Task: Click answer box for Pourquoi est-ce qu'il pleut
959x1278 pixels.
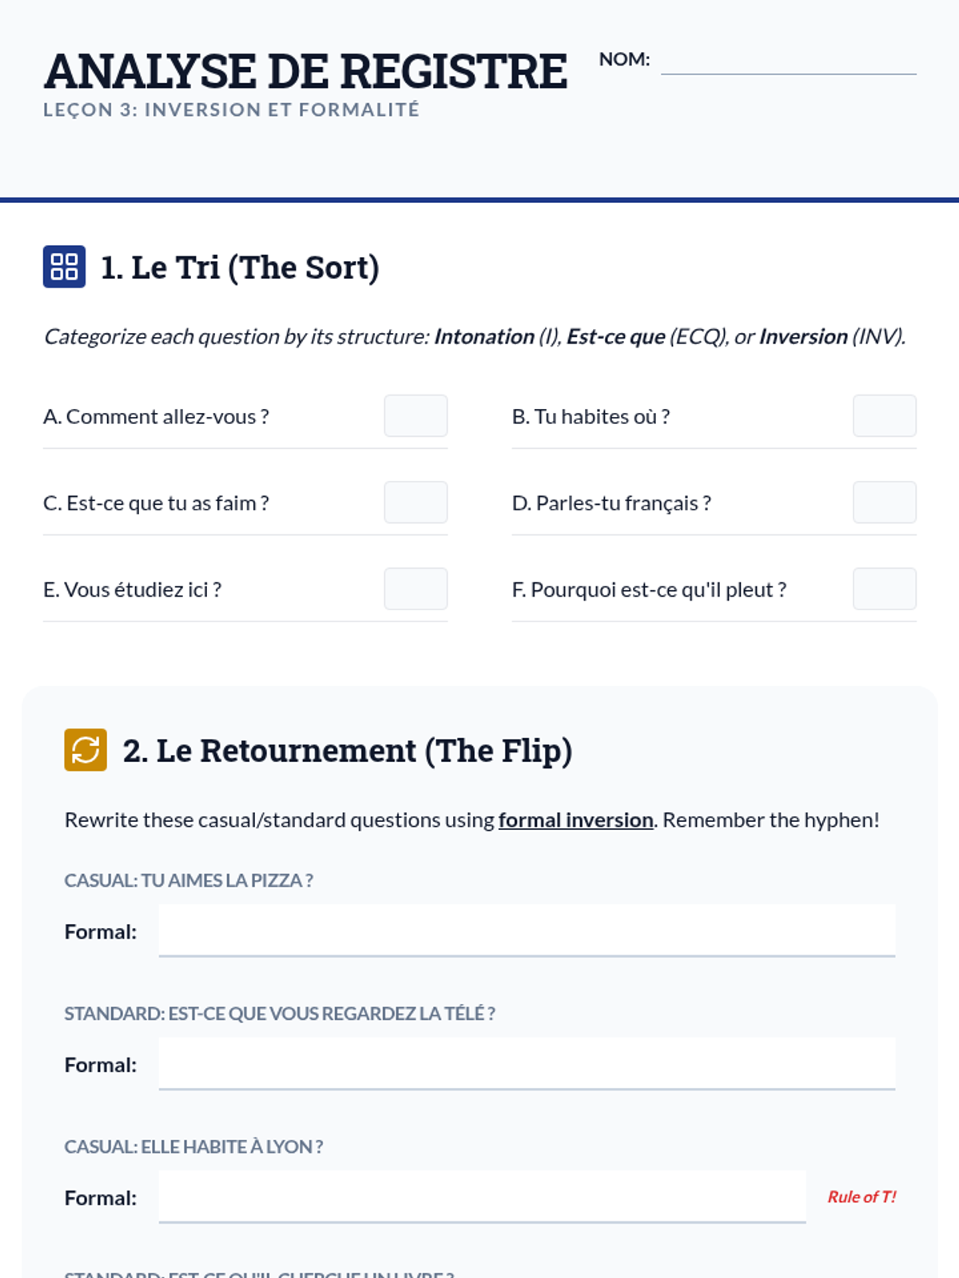Action: tap(884, 589)
